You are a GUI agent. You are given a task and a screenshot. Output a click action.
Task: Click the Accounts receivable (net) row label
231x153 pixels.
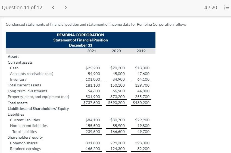tap(32, 74)
